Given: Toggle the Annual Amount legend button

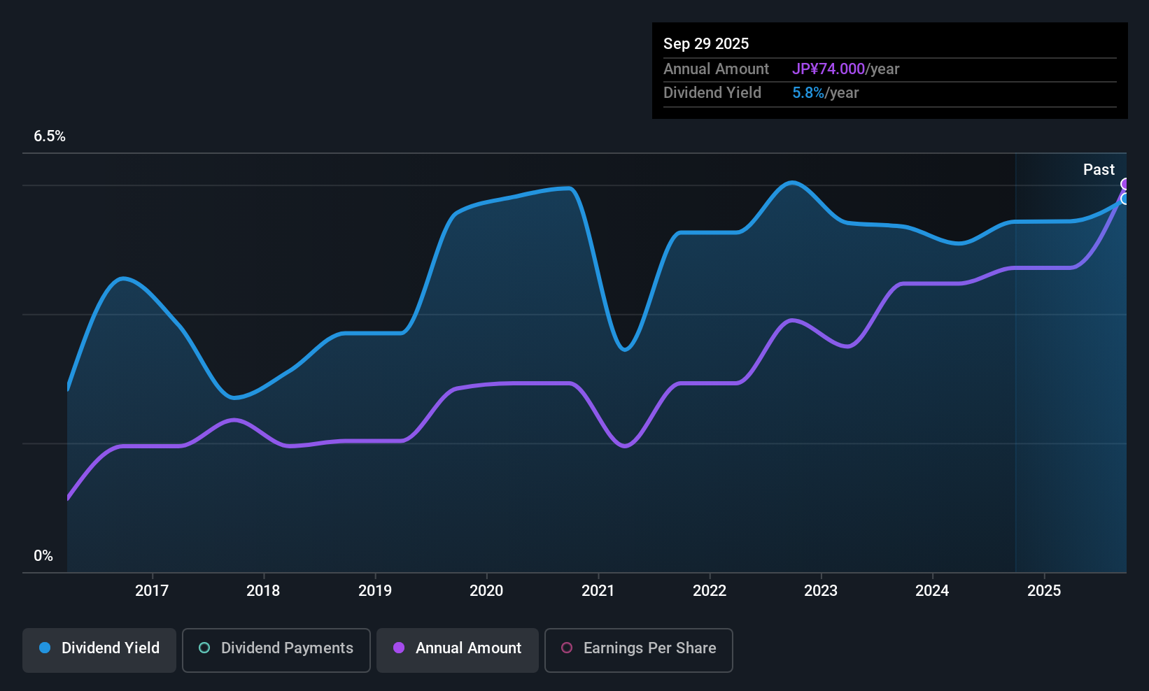Looking at the screenshot, I should (x=458, y=650).
